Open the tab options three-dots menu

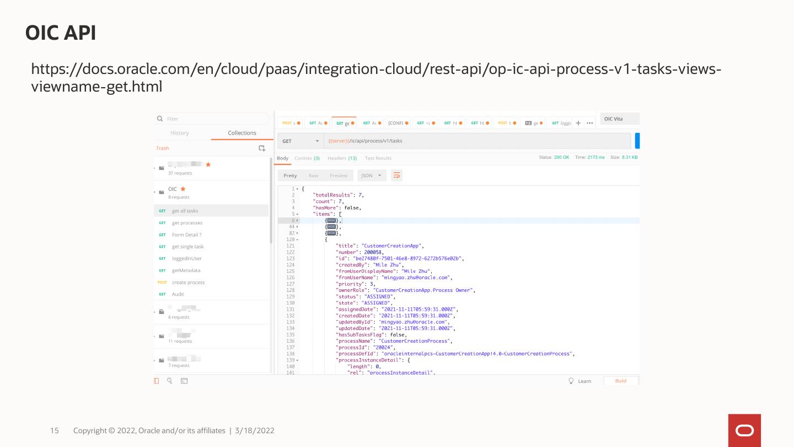point(589,123)
